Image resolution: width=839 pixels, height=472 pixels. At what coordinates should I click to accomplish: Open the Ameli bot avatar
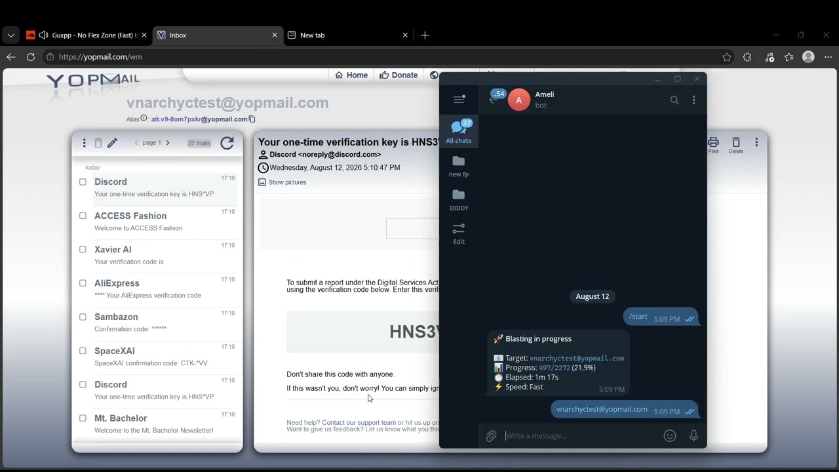519,100
